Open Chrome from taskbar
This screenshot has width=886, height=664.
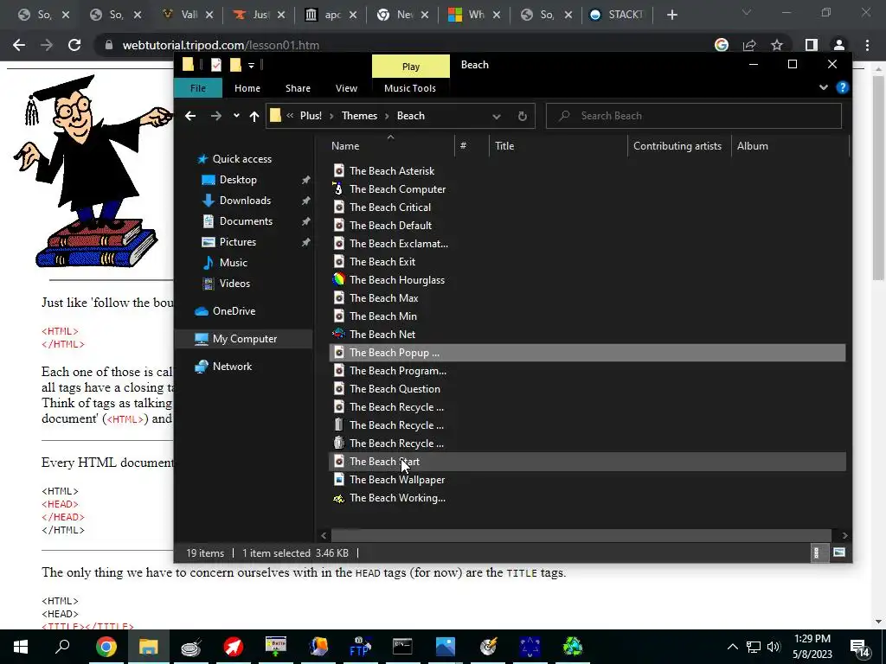click(x=106, y=647)
